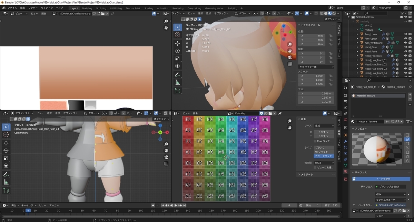Switch to the Sculpting workspace tab
The width and height of the screenshot is (414, 222).
tap(101, 8)
